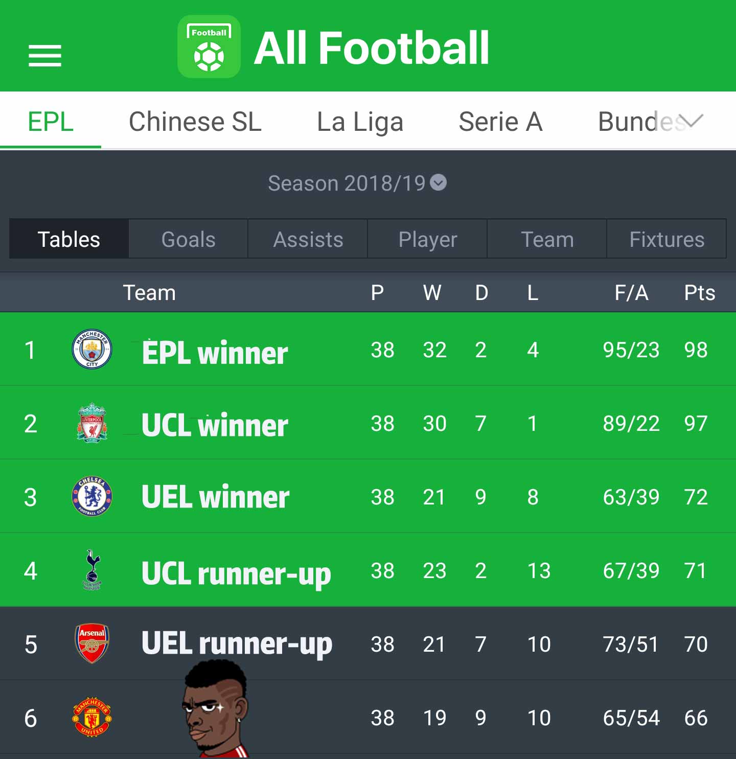This screenshot has width=736, height=759.
Task: Tap the All Football app logo
Action: coord(209,47)
